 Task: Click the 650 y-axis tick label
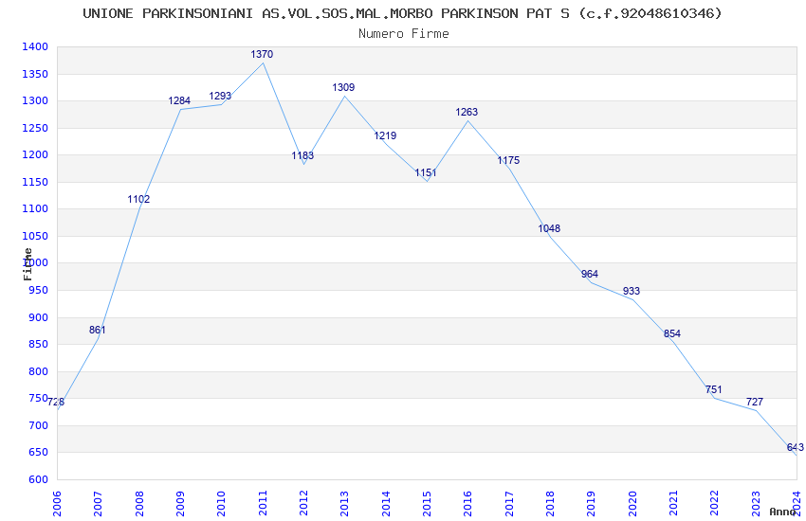pos(38,452)
